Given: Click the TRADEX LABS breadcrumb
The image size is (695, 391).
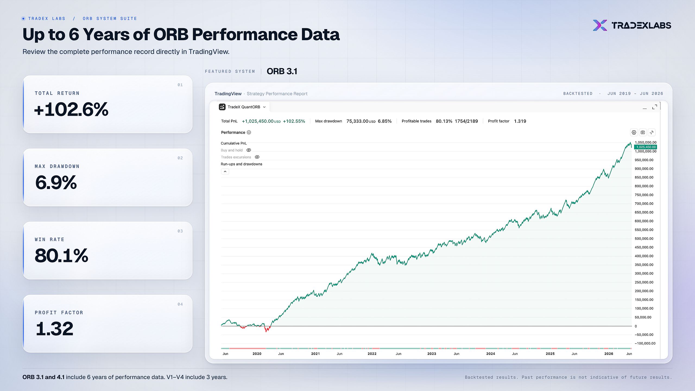Looking at the screenshot, I should point(47,18).
